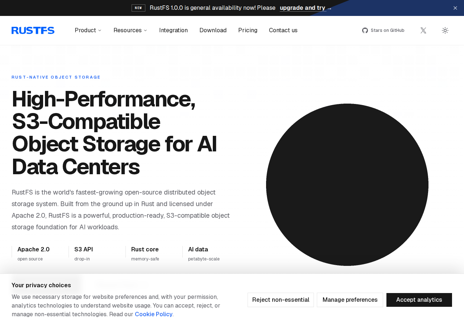Follow the 'upgrade and try' link
This screenshot has width=464, height=326.
pyautogui.click(x=306, y=8)
